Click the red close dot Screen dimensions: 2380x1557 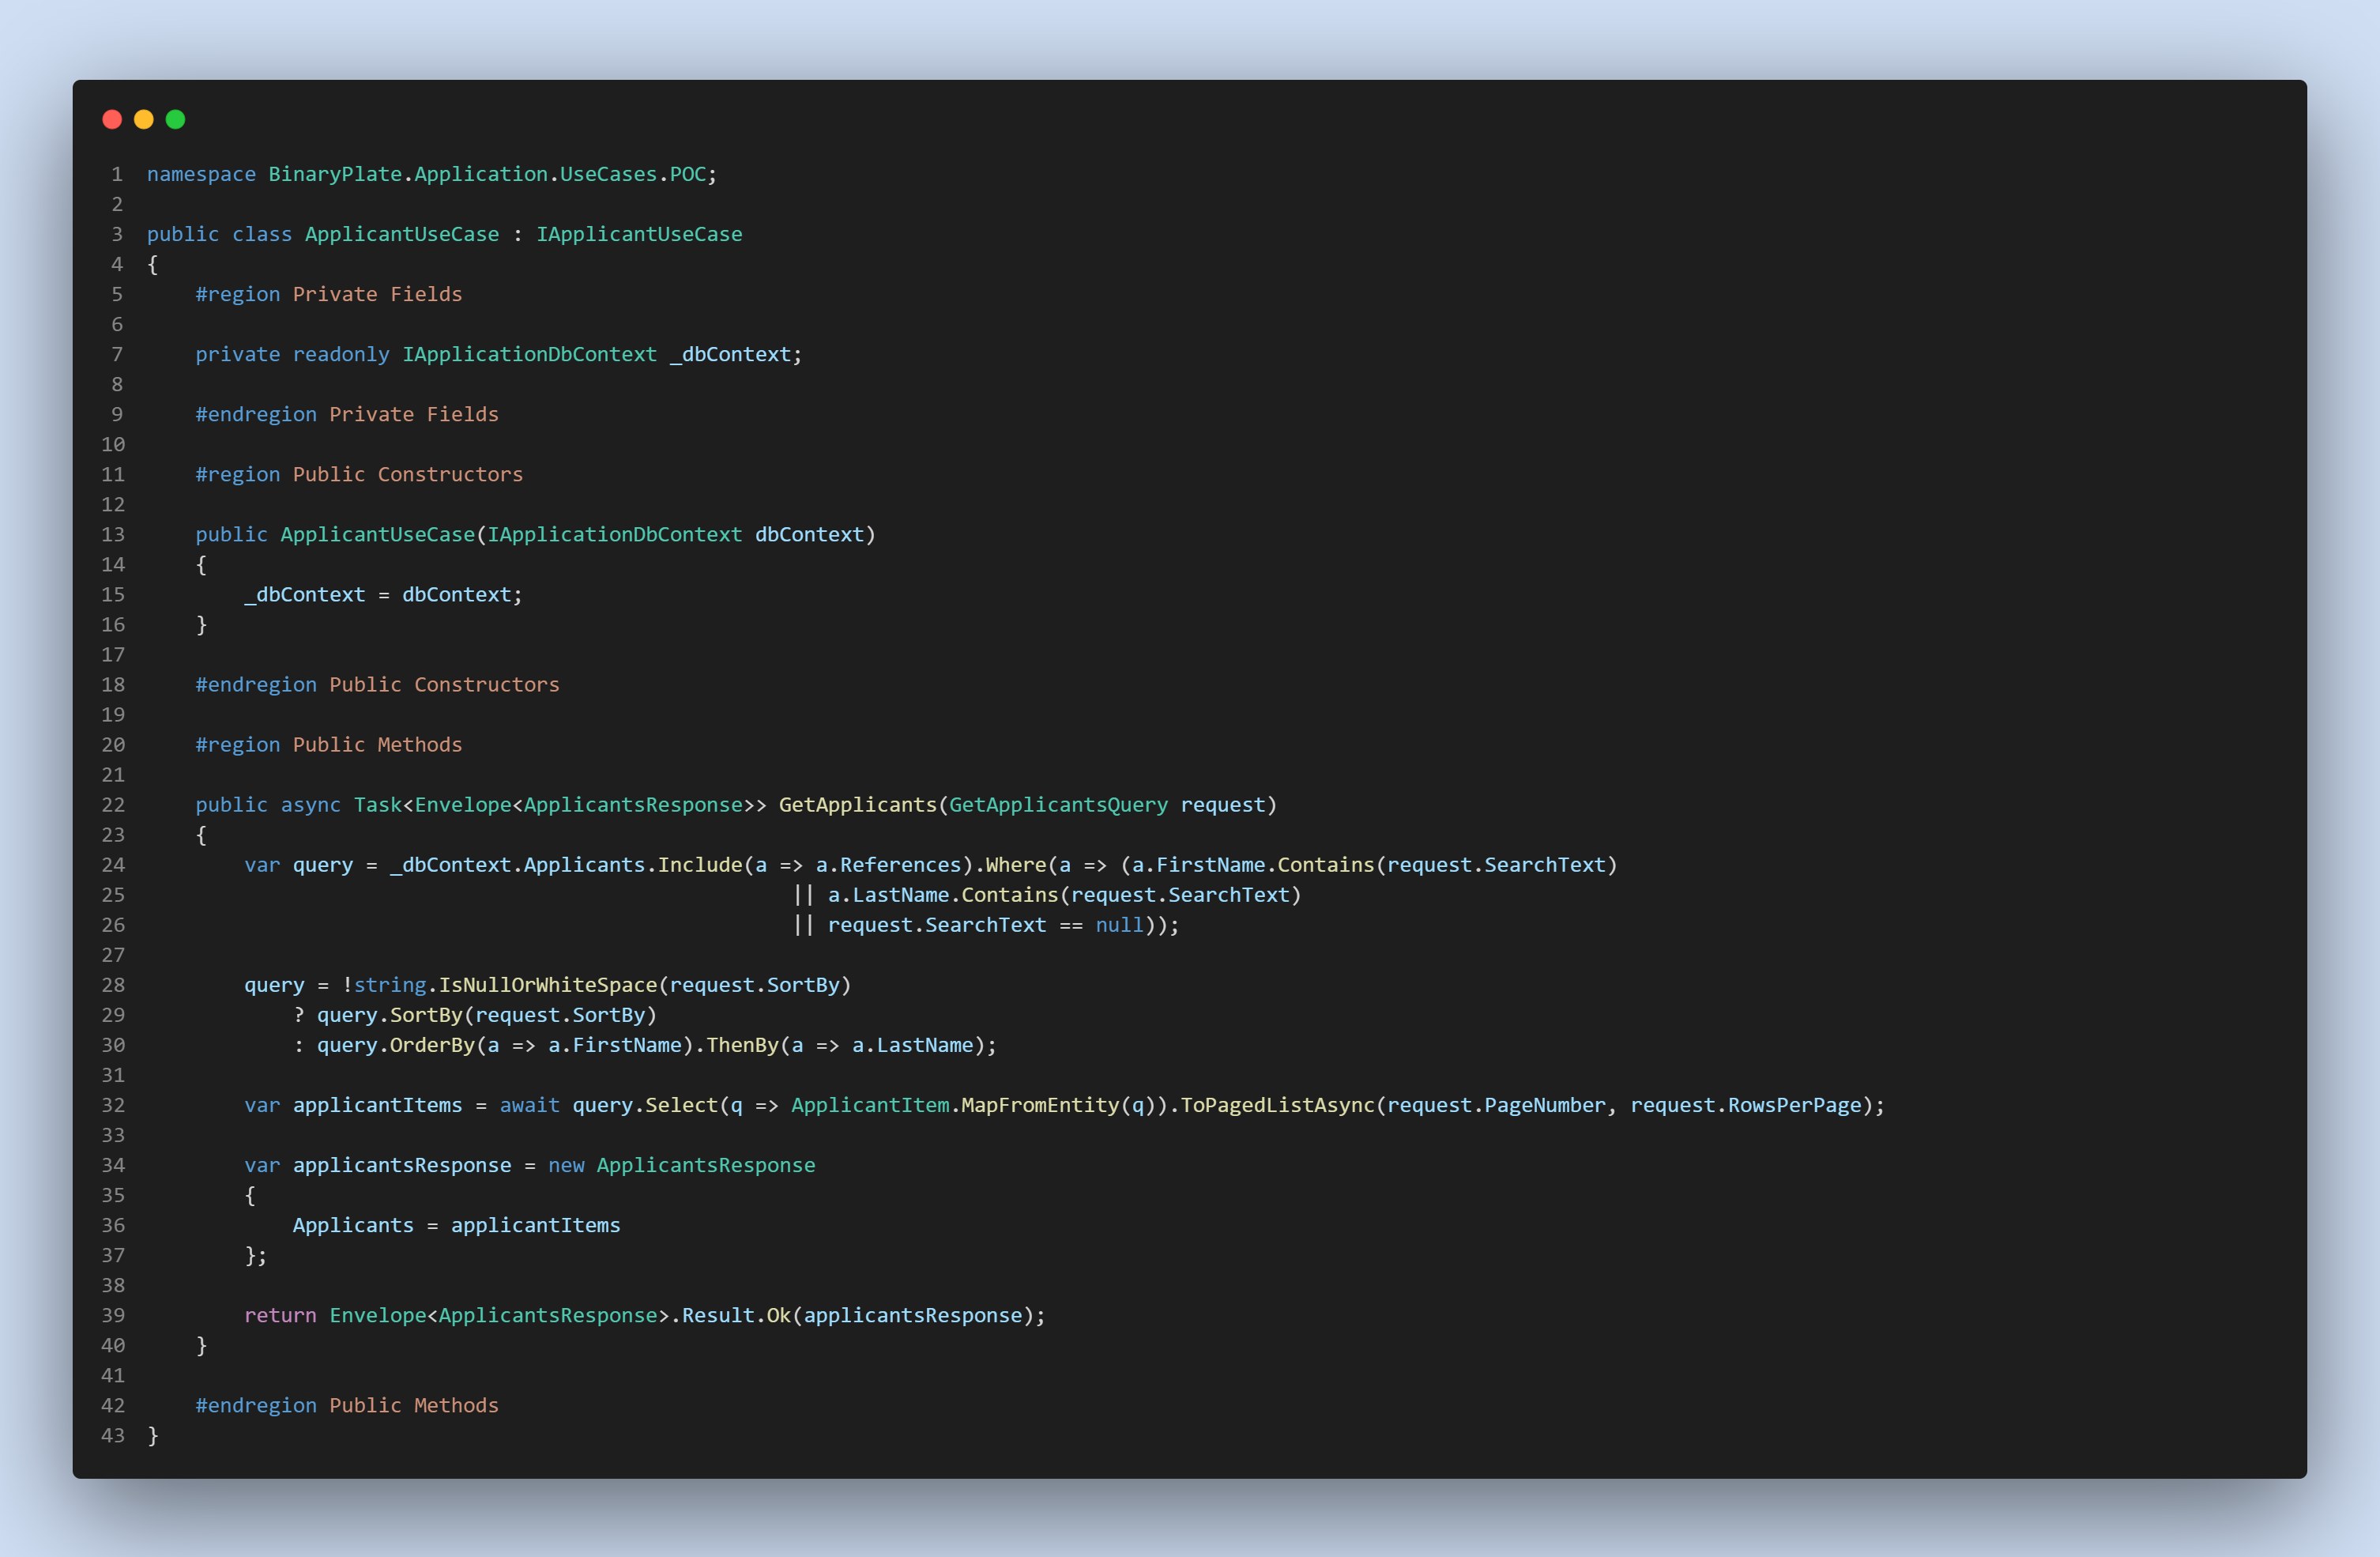pos(112,120)
